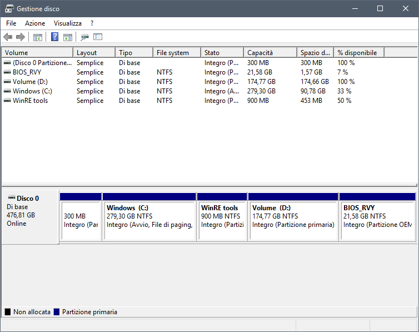The image size is (419, 332).
Task: Click the 33 % available cell
Action: click(344, 91)
